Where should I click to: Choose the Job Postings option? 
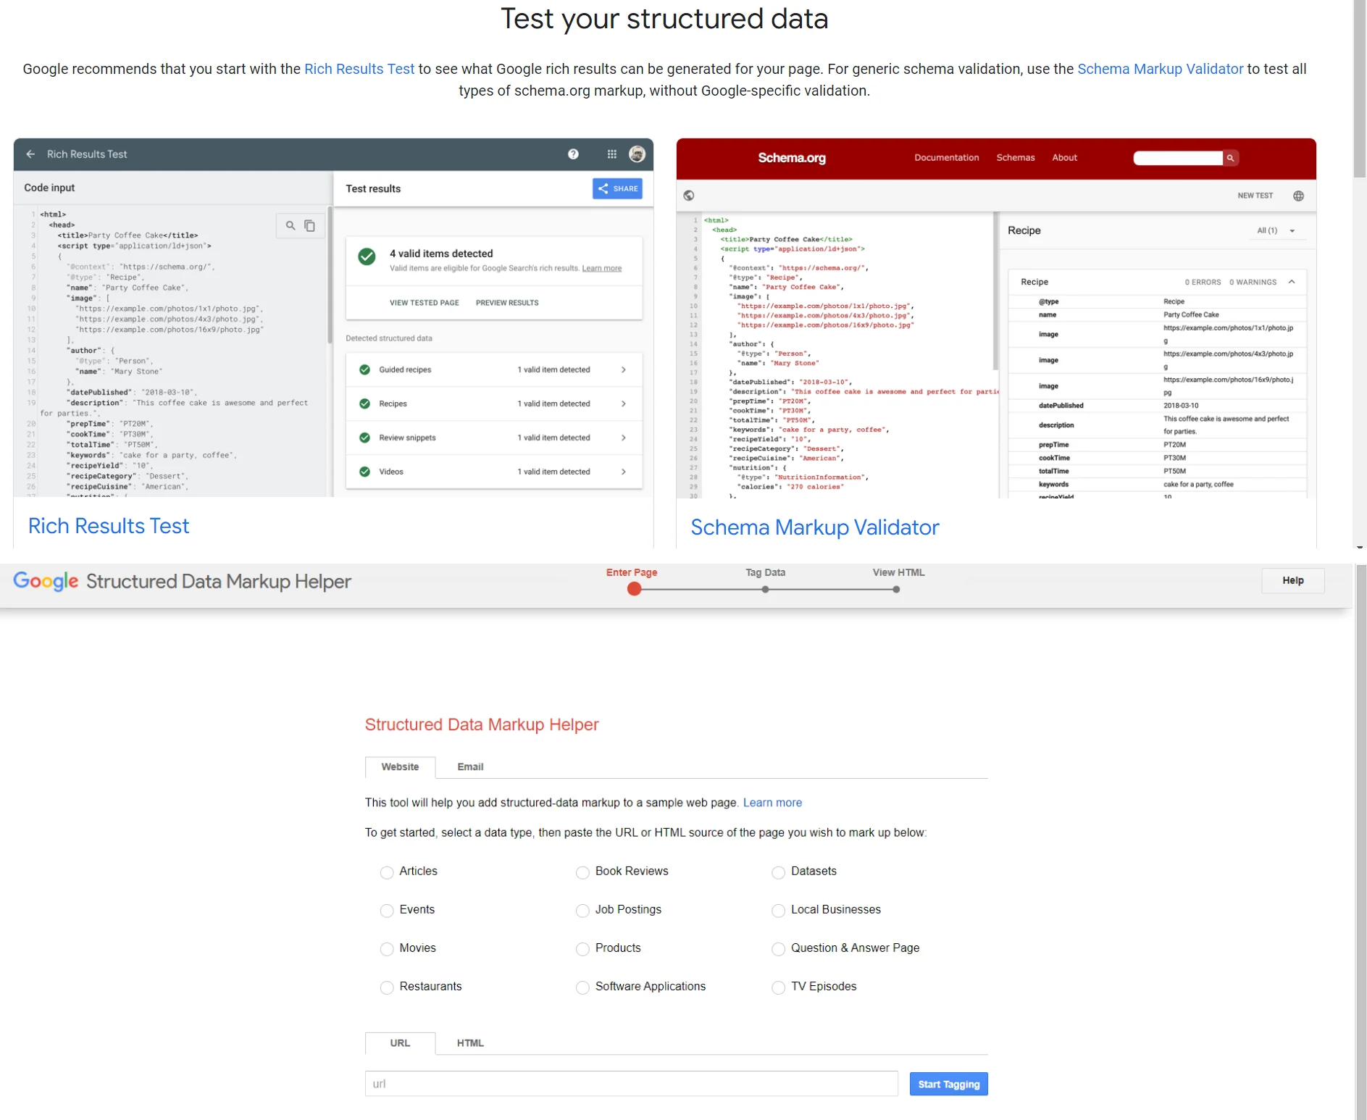pos(582,911)
